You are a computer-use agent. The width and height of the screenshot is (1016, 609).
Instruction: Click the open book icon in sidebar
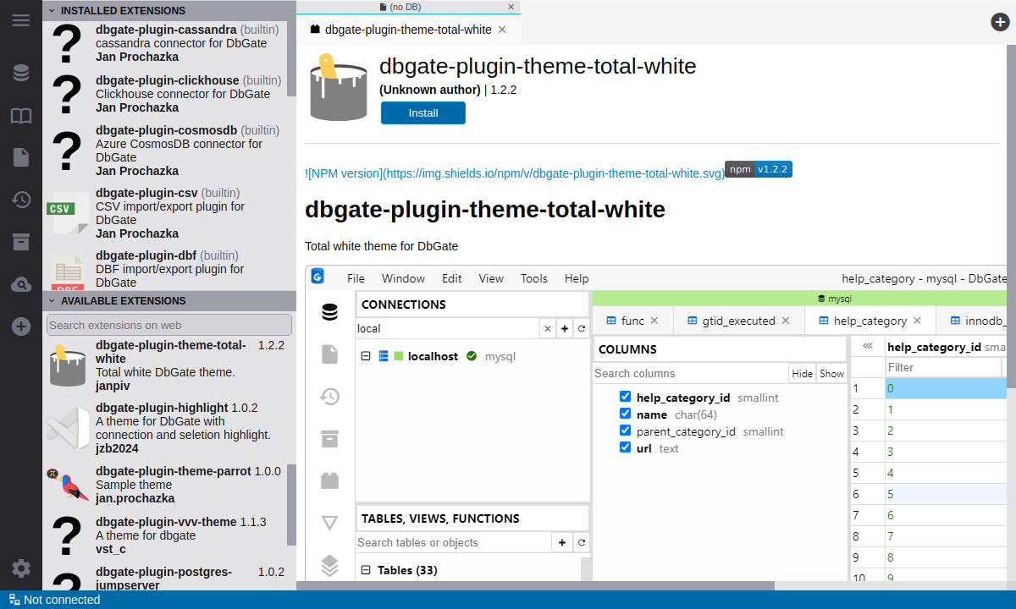(21, 116)
